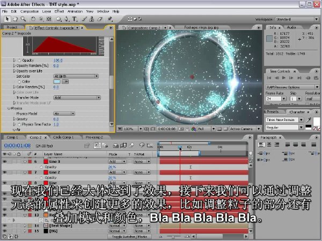Jump to first frame in Time Controls
Image resolution: width=322 pixels, height=241 pixels.
pyautogui.click(x=269, y=78)
